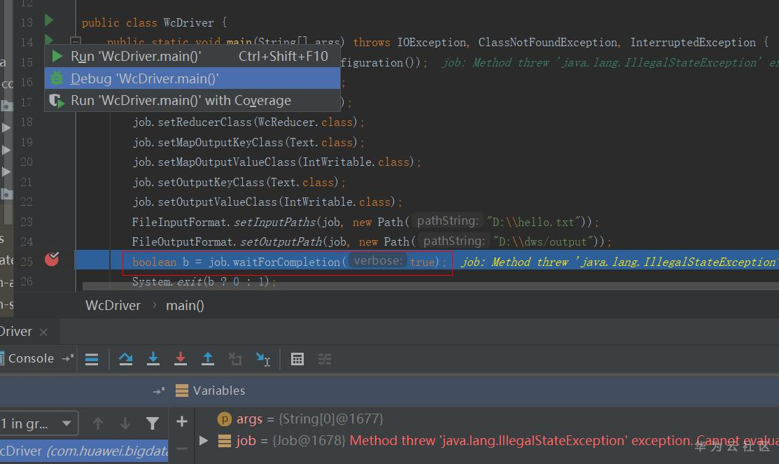The width and height of the screenshot is (779, 464).
Task: Choose Debug 'WcDriver.main()' from the menu
Action: 192,78
